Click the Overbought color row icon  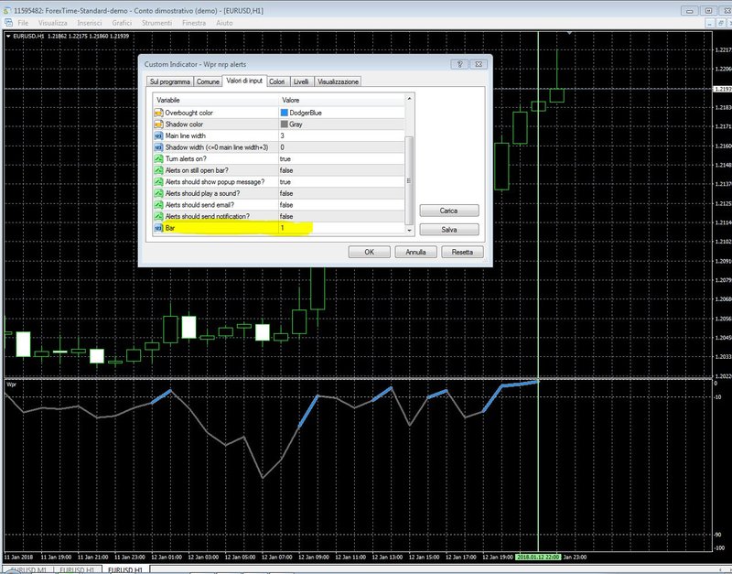click(158, 112)
